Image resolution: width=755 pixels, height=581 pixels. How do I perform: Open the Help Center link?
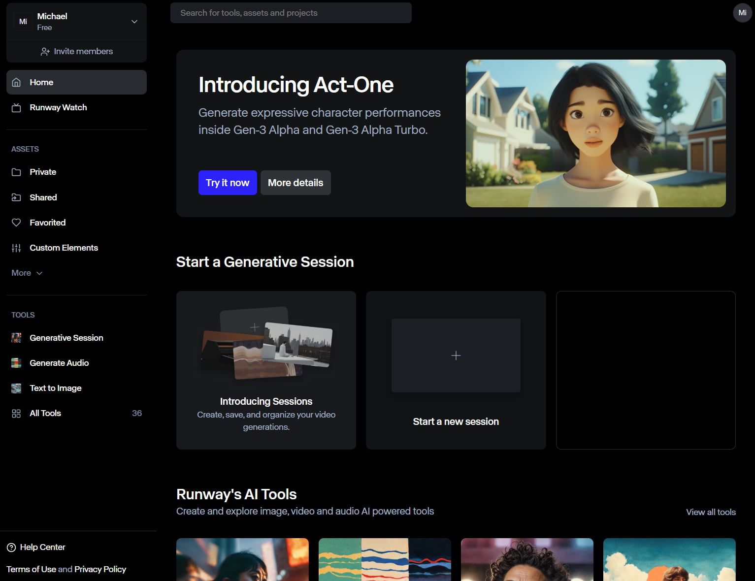click(x=36, y=547)
